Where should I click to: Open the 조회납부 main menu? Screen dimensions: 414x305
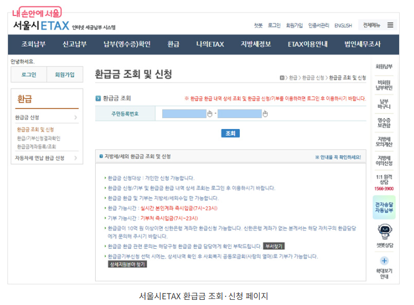33,44
